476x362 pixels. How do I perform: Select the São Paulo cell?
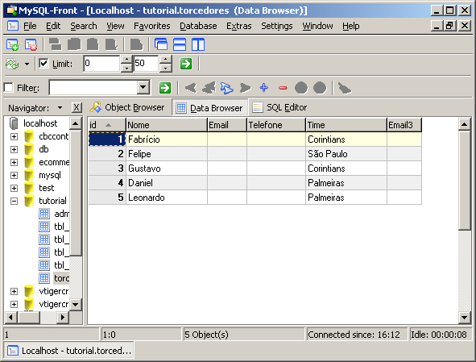point(346,154)
